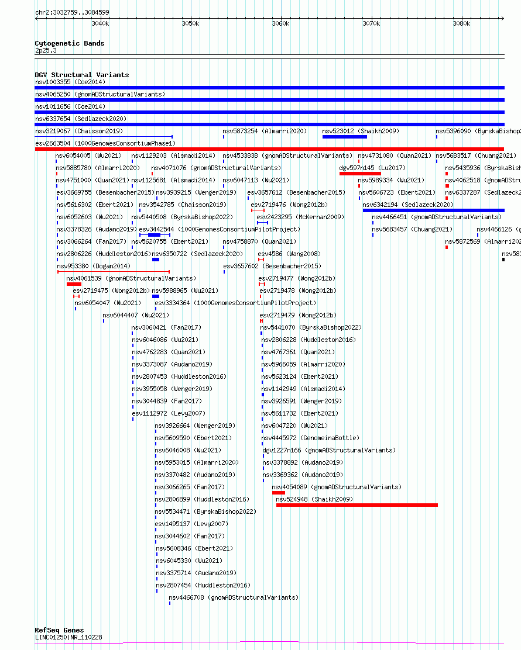This screenshot has width=521, height=650.
Task: Open esv2719477 (Wong2012b) variant
Action: [297, 279]
